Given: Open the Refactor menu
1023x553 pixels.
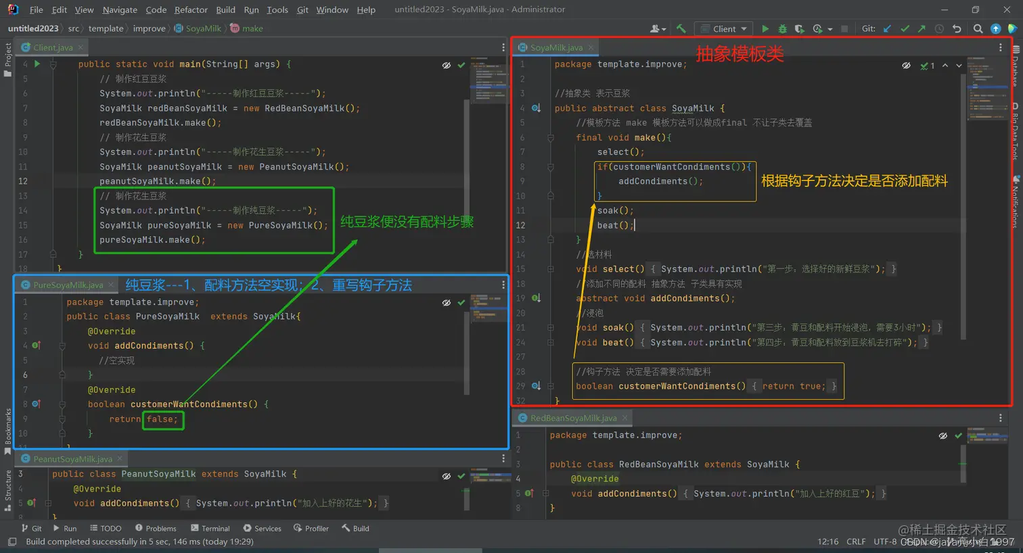Looking at the screenshot, I should 191,9.
